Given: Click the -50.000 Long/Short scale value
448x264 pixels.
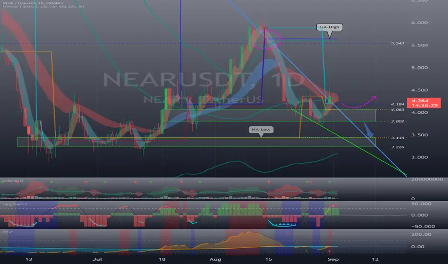Looking at the screenshot, I should click(x=423, y=227).
